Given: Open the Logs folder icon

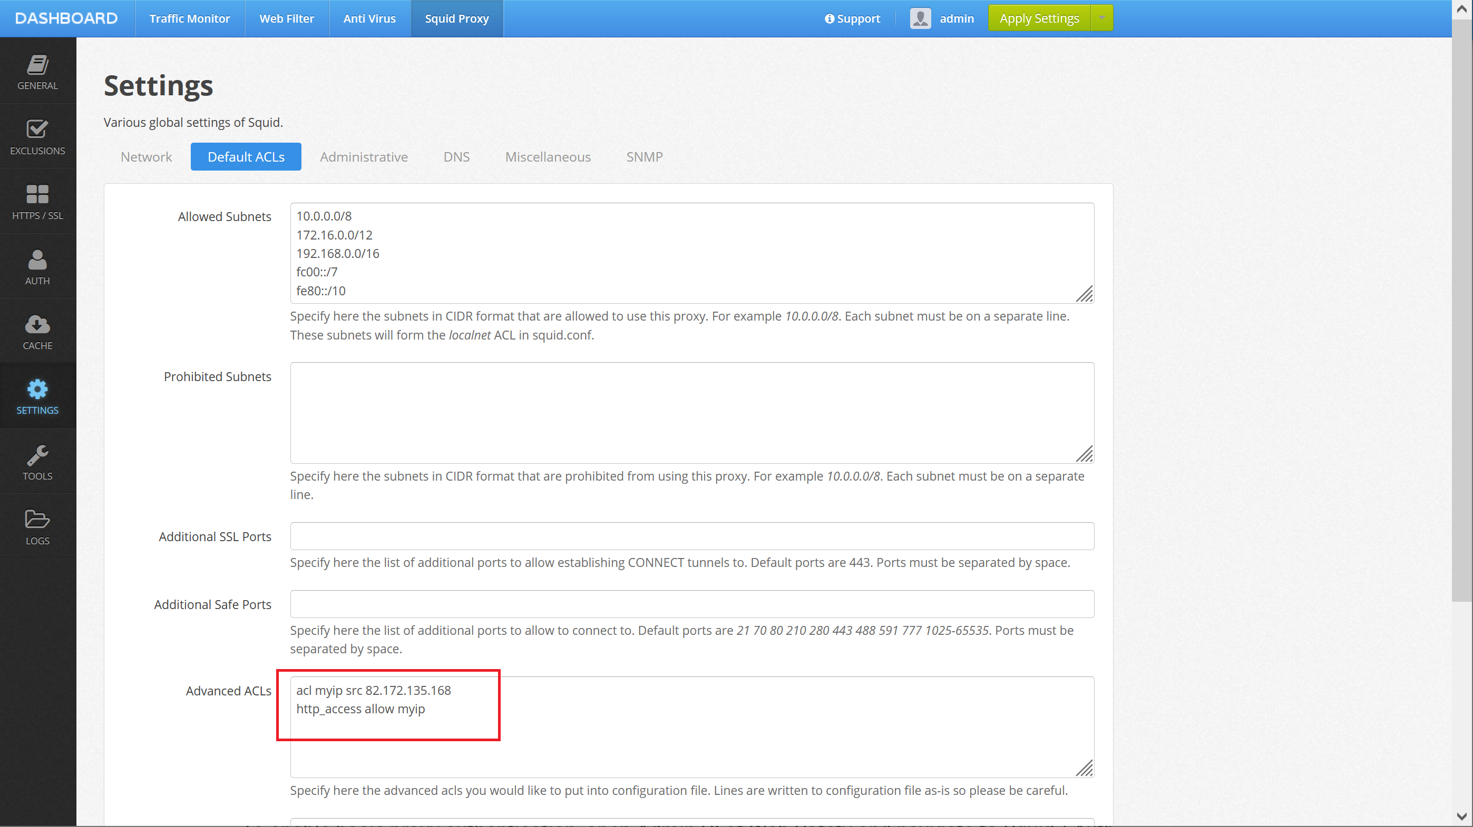Looking at the screenshot, I should tap(37, 519).
